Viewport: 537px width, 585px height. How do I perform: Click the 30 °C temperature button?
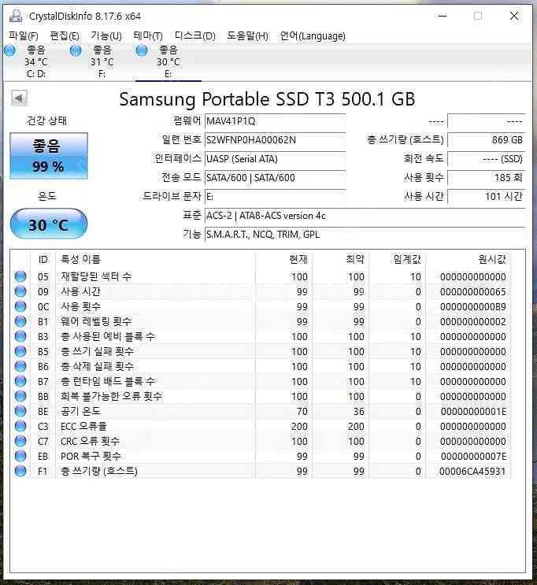coord(49,224)
